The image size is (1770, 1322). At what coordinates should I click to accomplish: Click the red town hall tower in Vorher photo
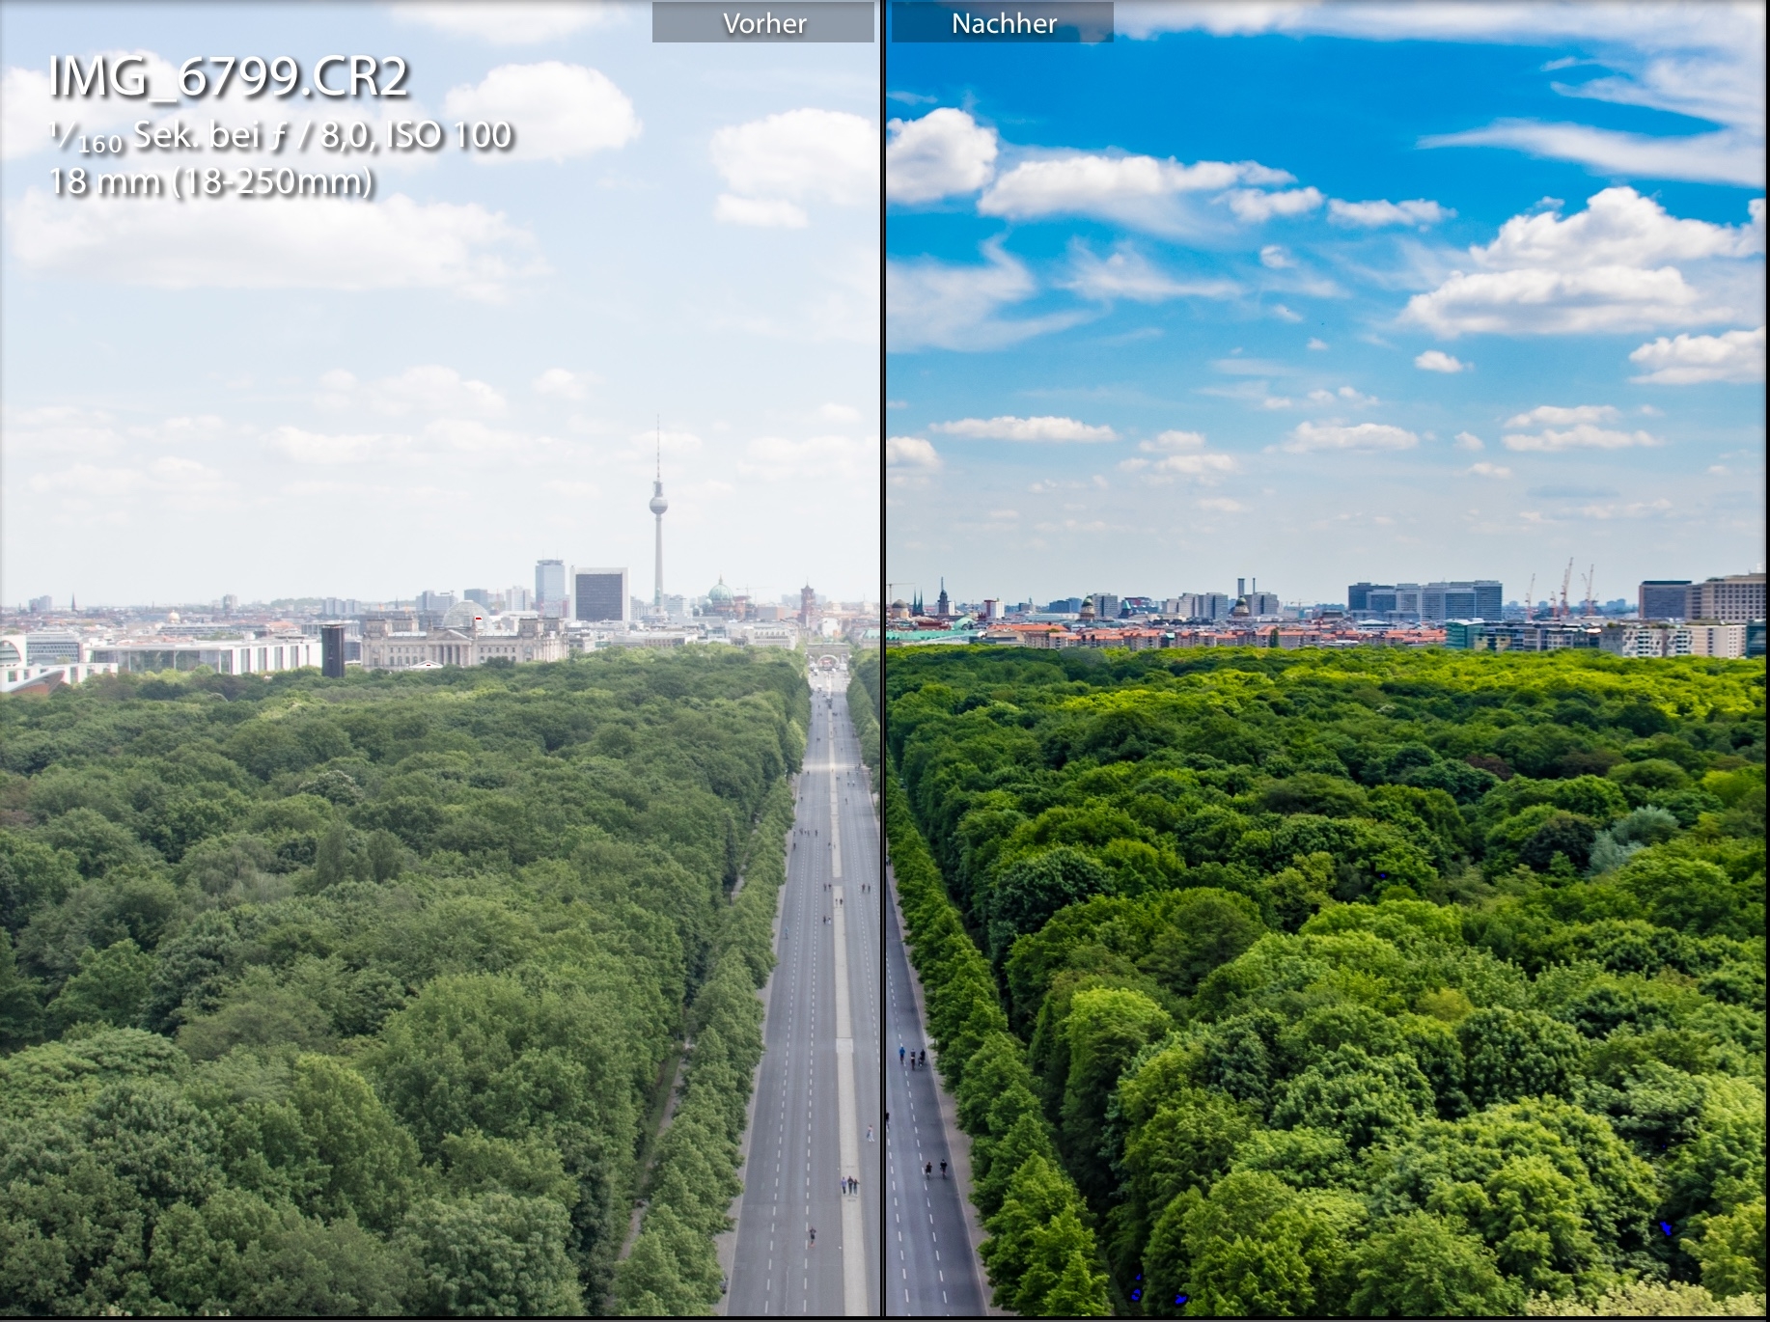807,604
